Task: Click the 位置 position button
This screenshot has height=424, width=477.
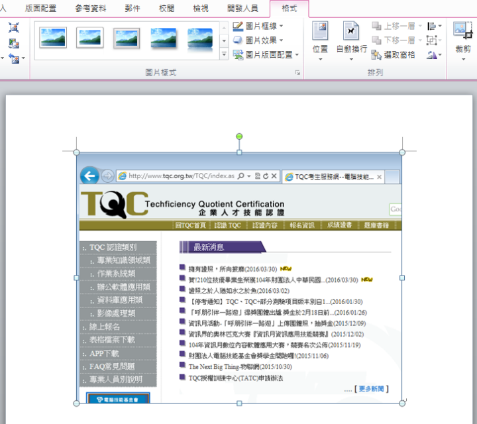Action: [320, 40]
